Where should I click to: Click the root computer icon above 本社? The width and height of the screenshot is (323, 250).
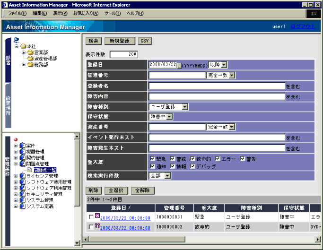click(17, 40)
